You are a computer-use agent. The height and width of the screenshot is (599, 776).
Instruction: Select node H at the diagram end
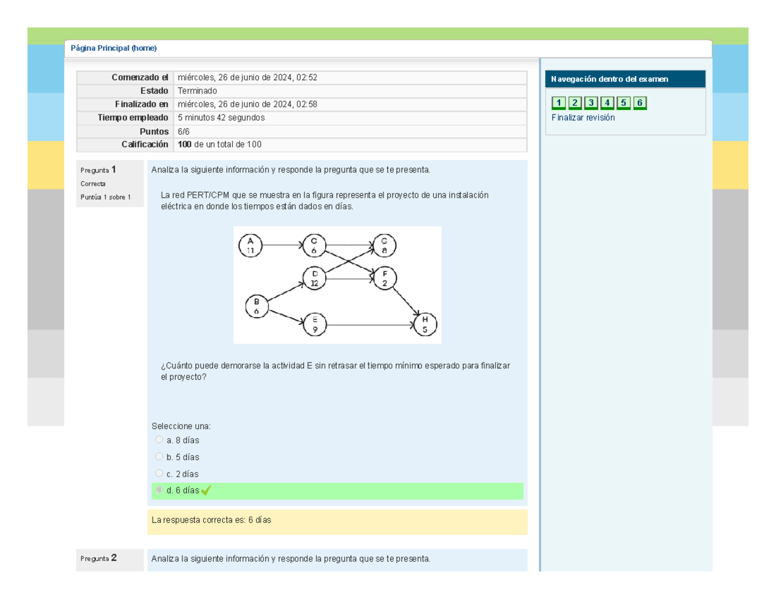[x=425, y=324]
